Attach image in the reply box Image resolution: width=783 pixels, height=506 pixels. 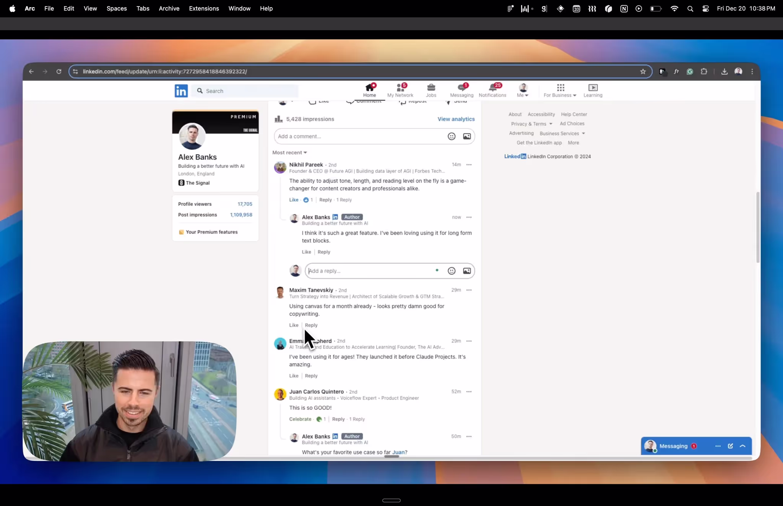click(x=467, y=271)
